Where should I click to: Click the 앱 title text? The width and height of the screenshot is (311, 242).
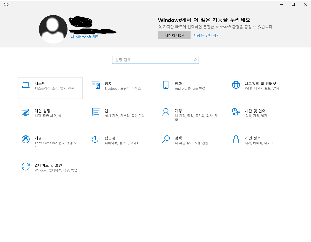[x=106, y=111]
